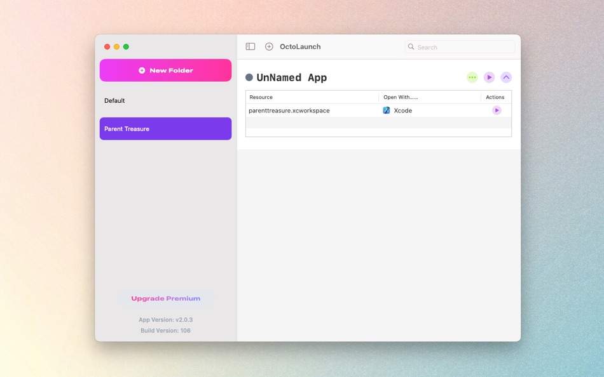Minimize window with yellow button
Screen dimensions: 604x377
click(x=117, y=46)
